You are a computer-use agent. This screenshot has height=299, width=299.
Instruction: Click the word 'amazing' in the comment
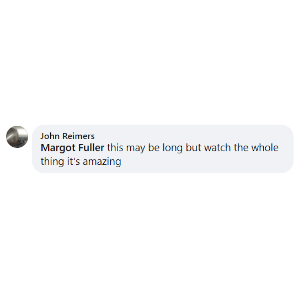coord(102,162)
